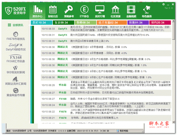Open the 澳大利亚国民银行NAB news row
This screenshot has width=177, height=135.
pos(106,35)
